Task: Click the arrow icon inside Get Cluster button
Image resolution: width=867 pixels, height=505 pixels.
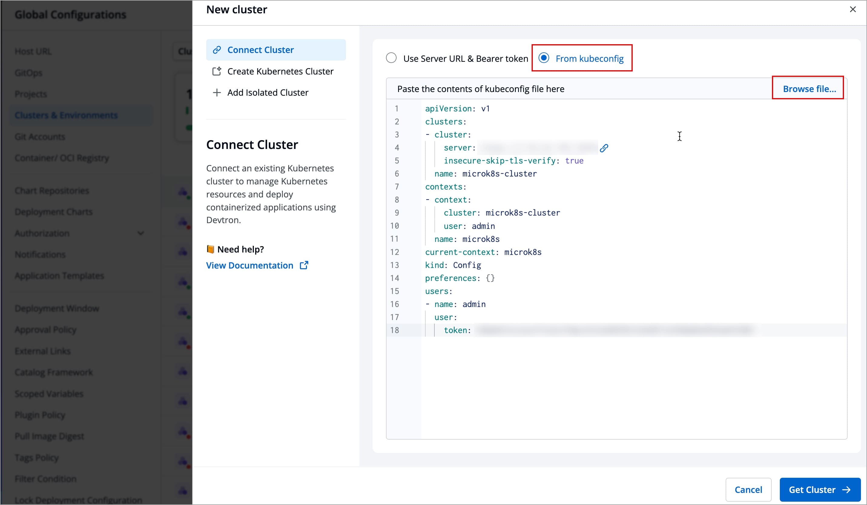Action: pos(846,490)
